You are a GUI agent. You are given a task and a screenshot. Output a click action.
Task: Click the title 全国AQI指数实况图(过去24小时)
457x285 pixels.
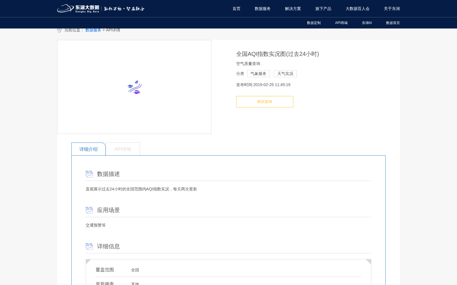coord(278,54)
